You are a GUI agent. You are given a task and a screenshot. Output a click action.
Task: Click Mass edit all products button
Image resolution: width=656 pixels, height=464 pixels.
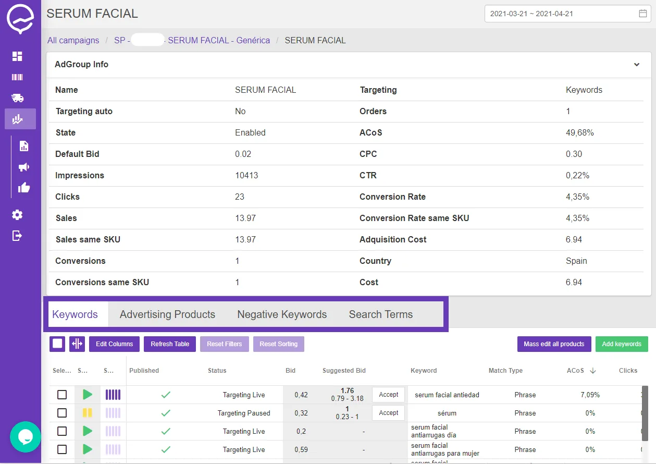tap(554, 344)
